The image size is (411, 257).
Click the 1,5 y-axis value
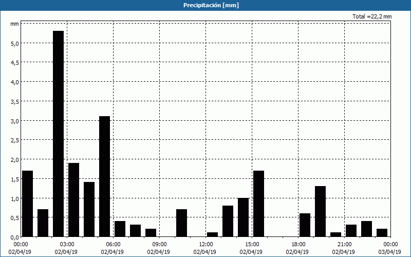click(x=15, y=179)
